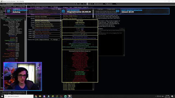Open Chrome from the taskbar
Screen dimensions: 175x98
[x=36, y=96]
